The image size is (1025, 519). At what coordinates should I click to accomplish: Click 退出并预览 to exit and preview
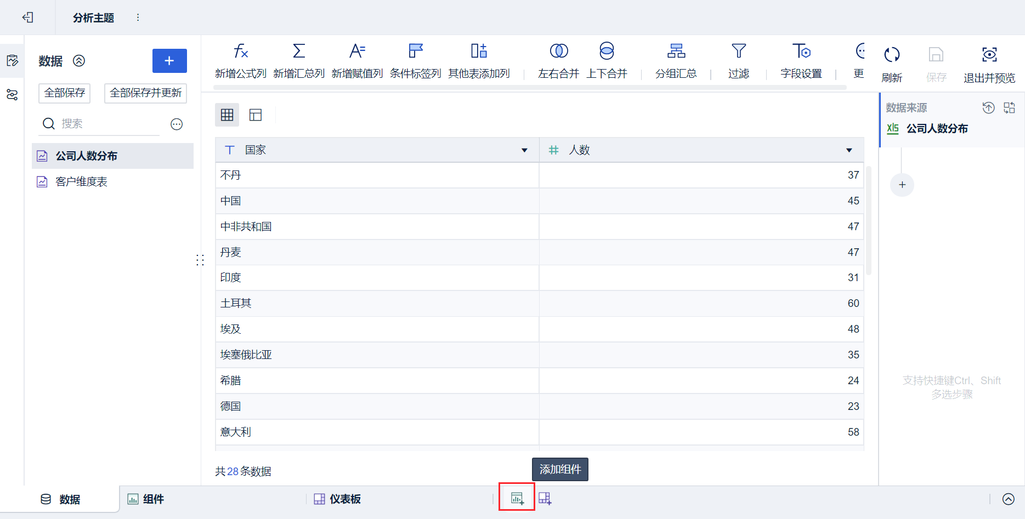click(989, 65)
